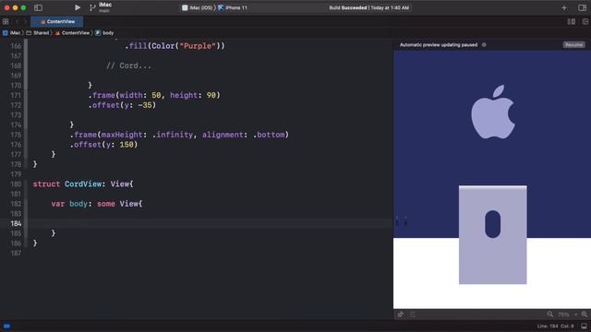Select the ContentView editor tab
This screenshot has width=591, height=332.
point(57,22)
